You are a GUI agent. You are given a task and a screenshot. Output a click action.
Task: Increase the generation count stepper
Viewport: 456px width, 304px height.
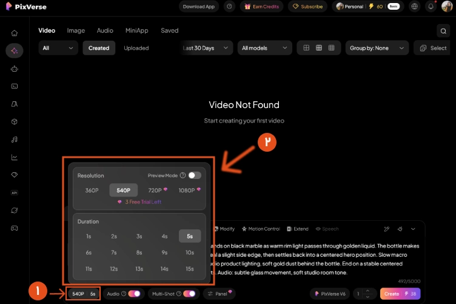click(x=367, y=291)
